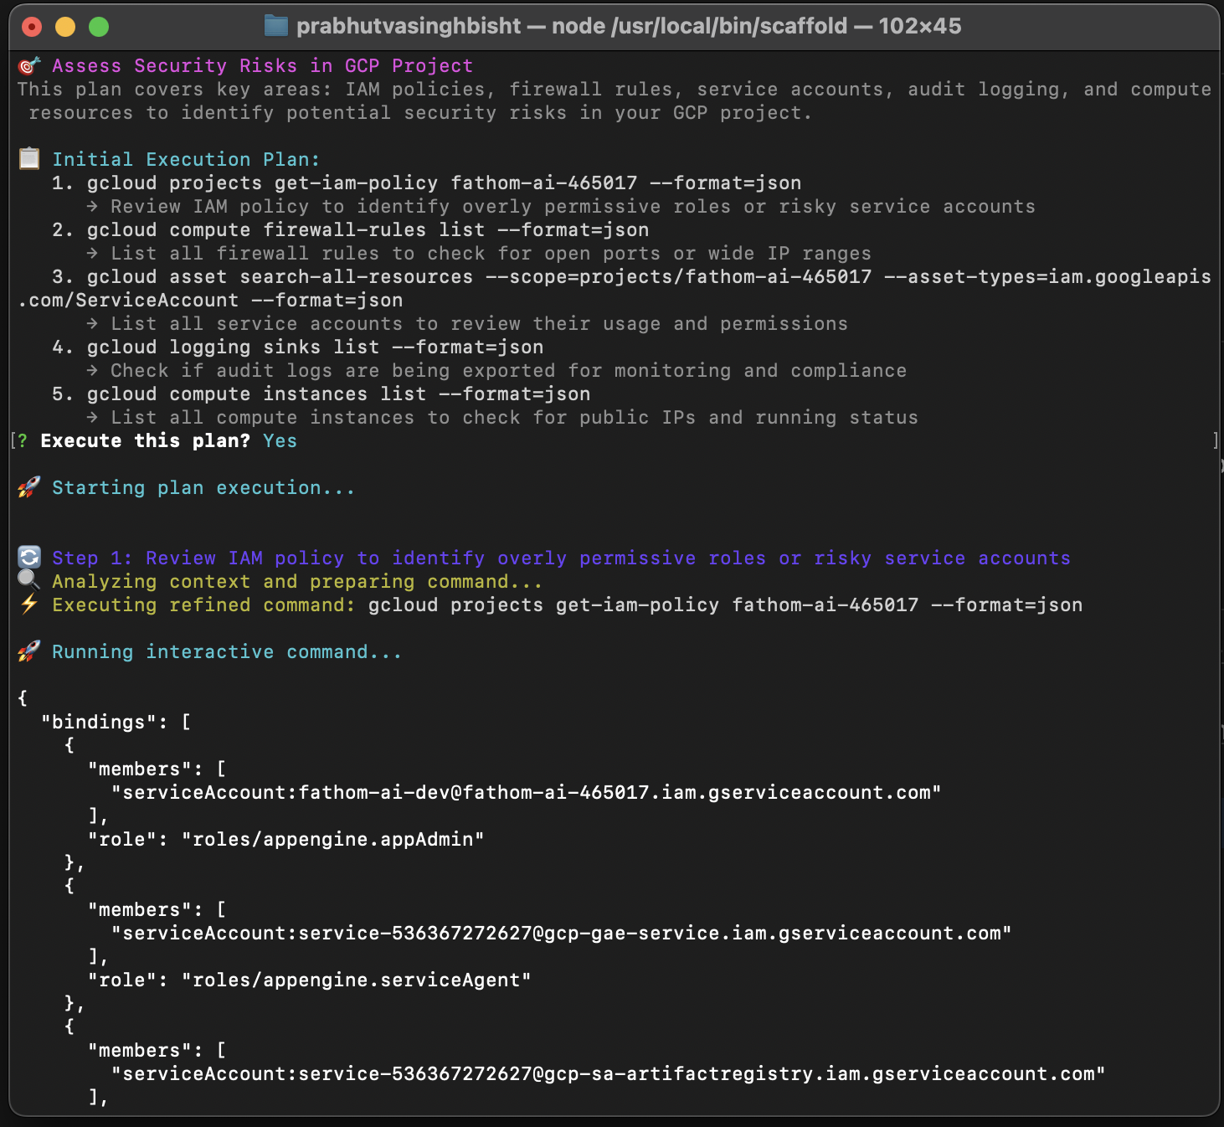This screenshot has width=1224, height=1127.
Task: Click the prompt text Execute this plan?
Action: (x=146, y=440)
